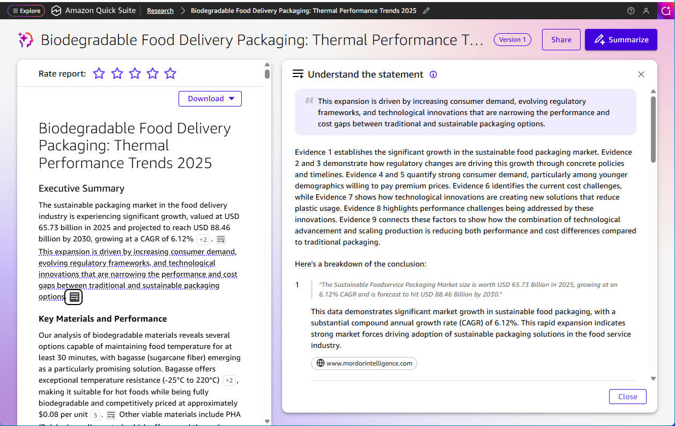Expand the +2 citations after temperature range
This screenshot has height=426, width=675.
pyautogui.click(x=229, y=381)
